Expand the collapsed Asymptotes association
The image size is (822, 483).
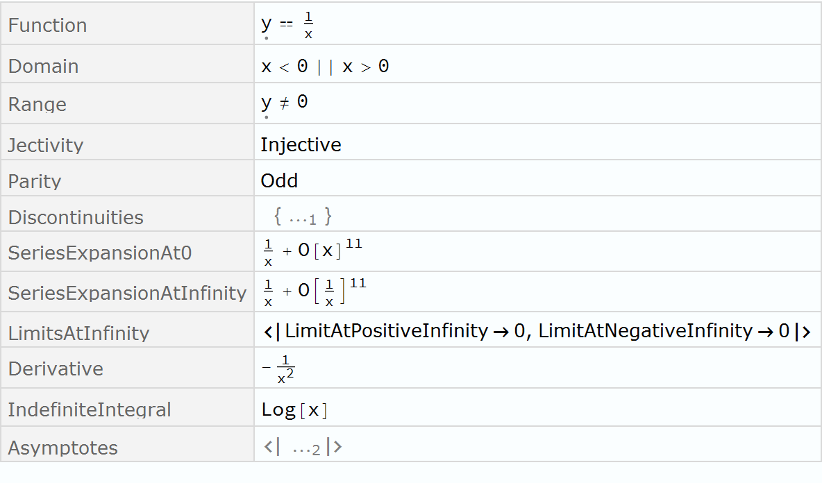click(x=303, y=448)
